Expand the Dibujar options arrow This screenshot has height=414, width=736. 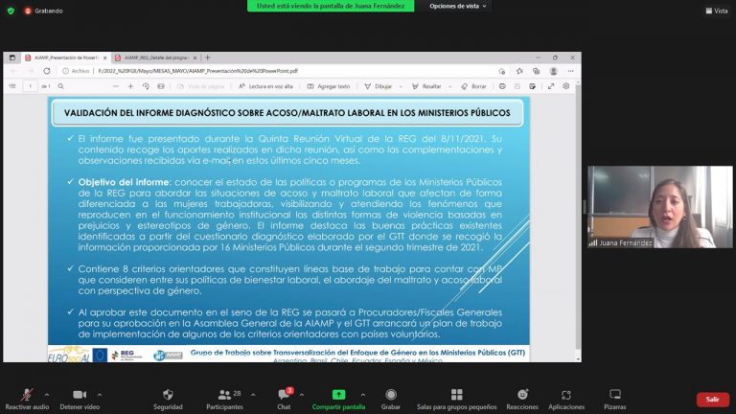point(401,86)
